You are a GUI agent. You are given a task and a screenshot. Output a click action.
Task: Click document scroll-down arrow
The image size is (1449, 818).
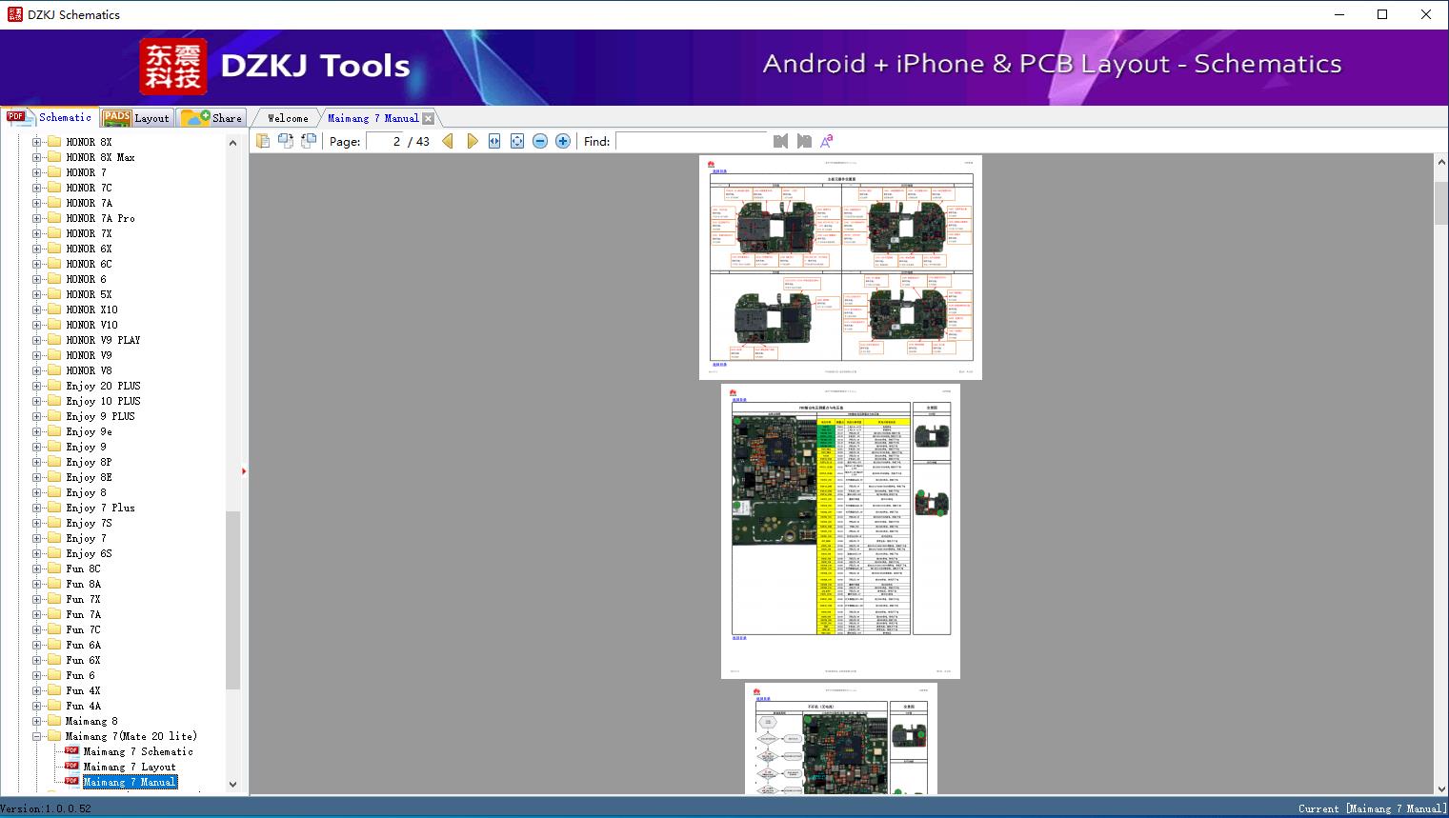(x=1441, y=788)
